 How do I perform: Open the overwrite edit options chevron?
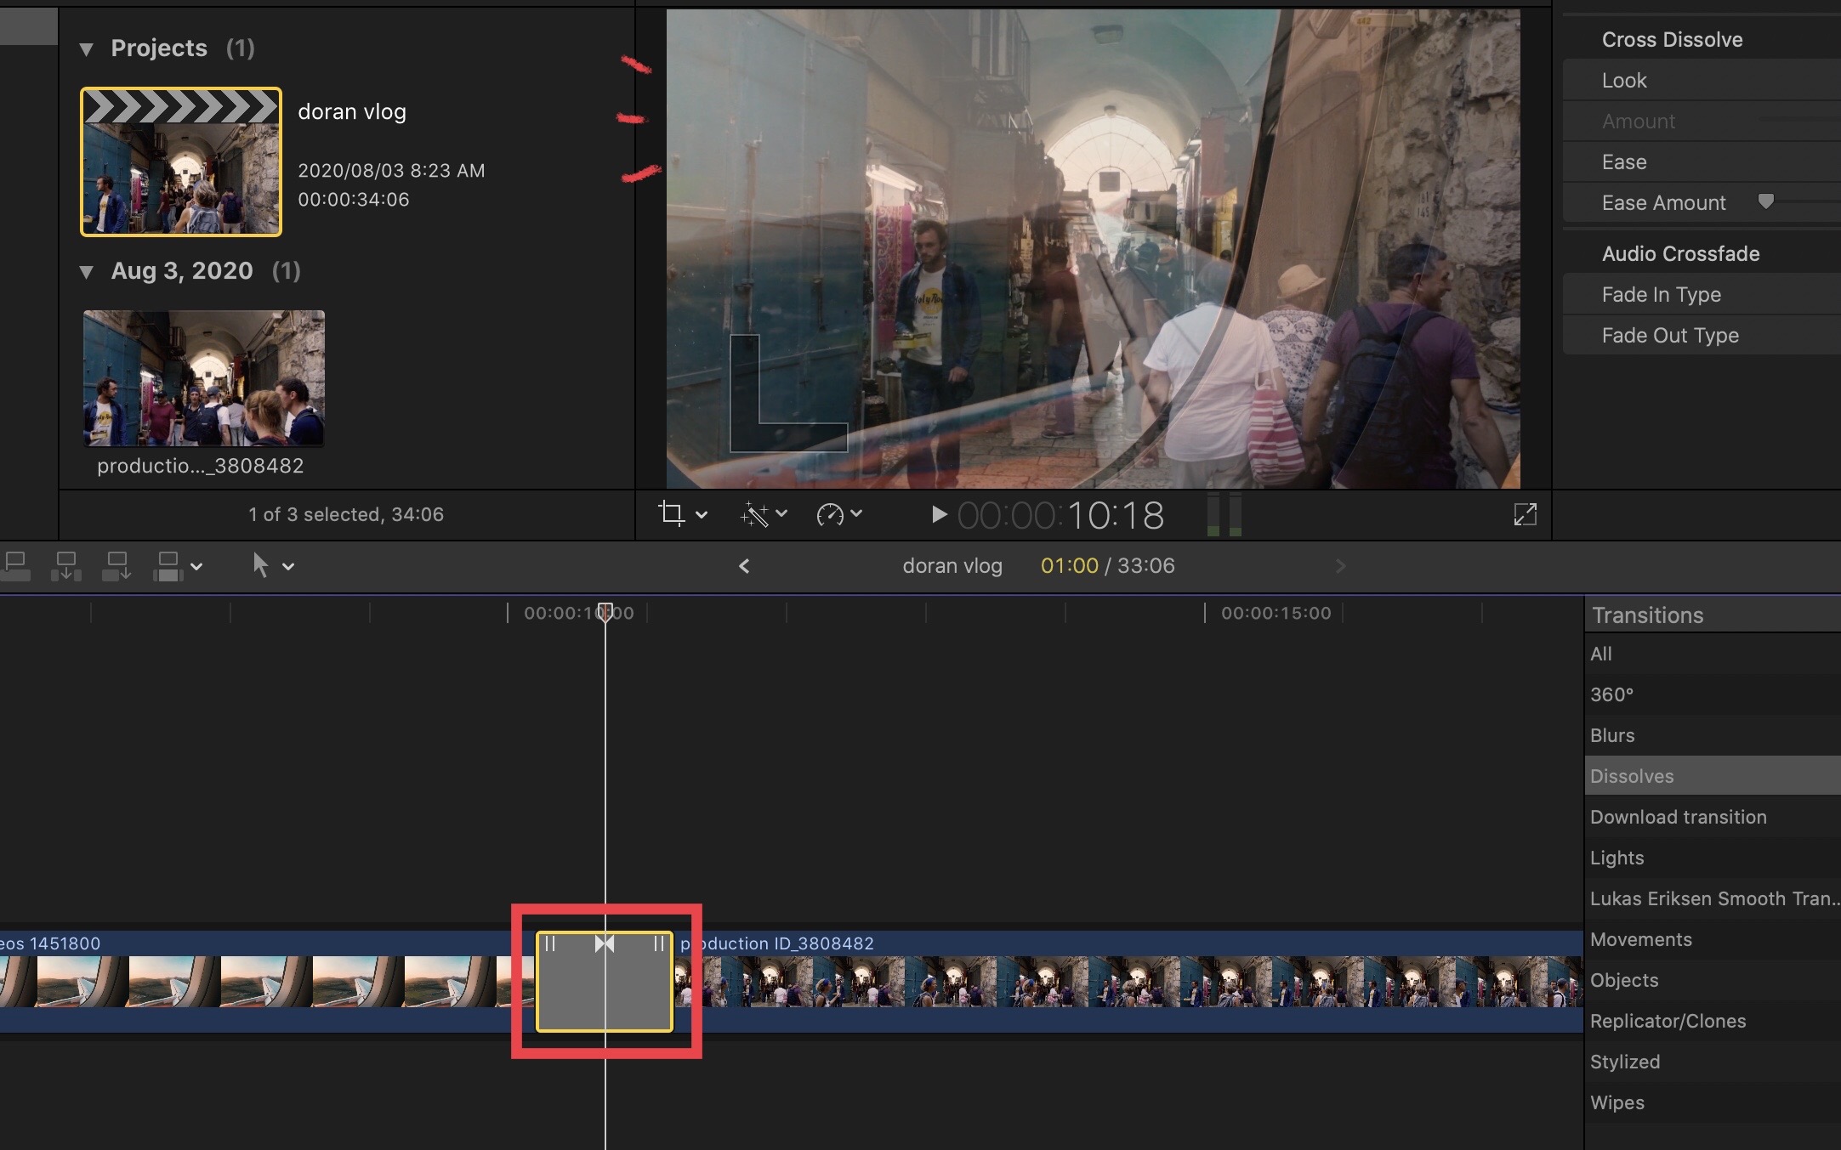tap(196, 566)
